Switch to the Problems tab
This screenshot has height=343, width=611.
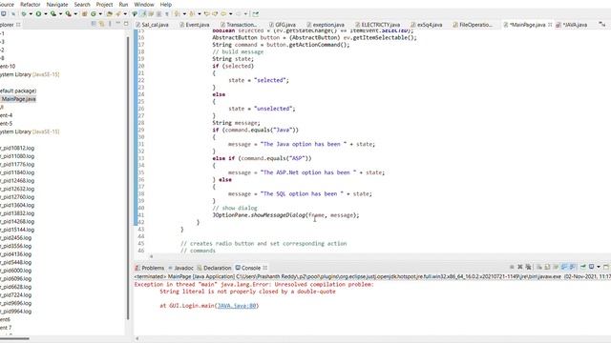[150, 268]
